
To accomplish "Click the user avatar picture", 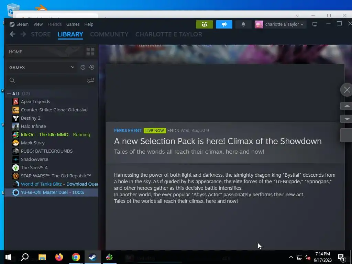I will [x=259, y=24].
